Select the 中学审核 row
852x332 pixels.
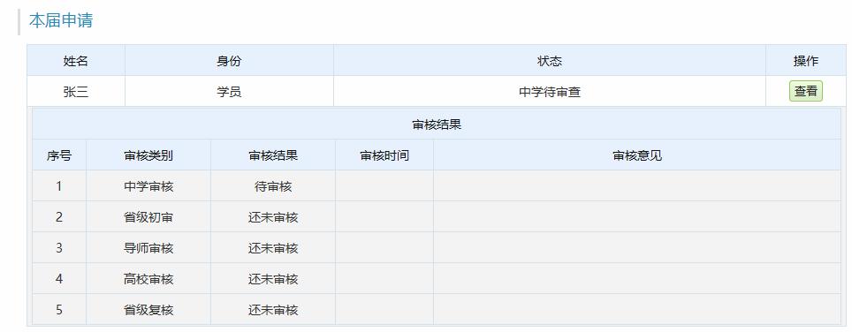click(437, 186)
